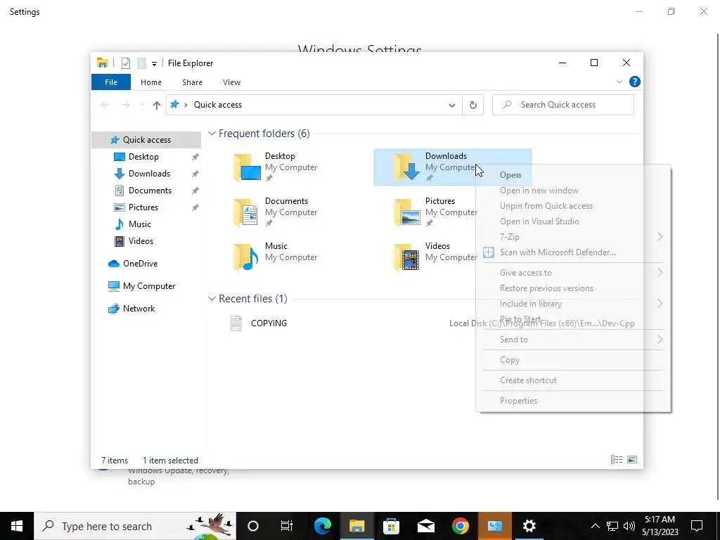Select Quick access in navigation pane
Screen dimensions: 720x540
tap(146, 140)
